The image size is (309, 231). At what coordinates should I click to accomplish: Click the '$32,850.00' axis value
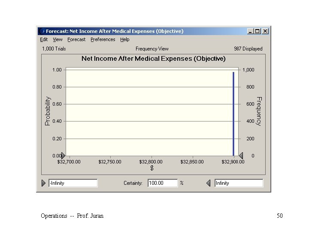[x=192, y=162]
